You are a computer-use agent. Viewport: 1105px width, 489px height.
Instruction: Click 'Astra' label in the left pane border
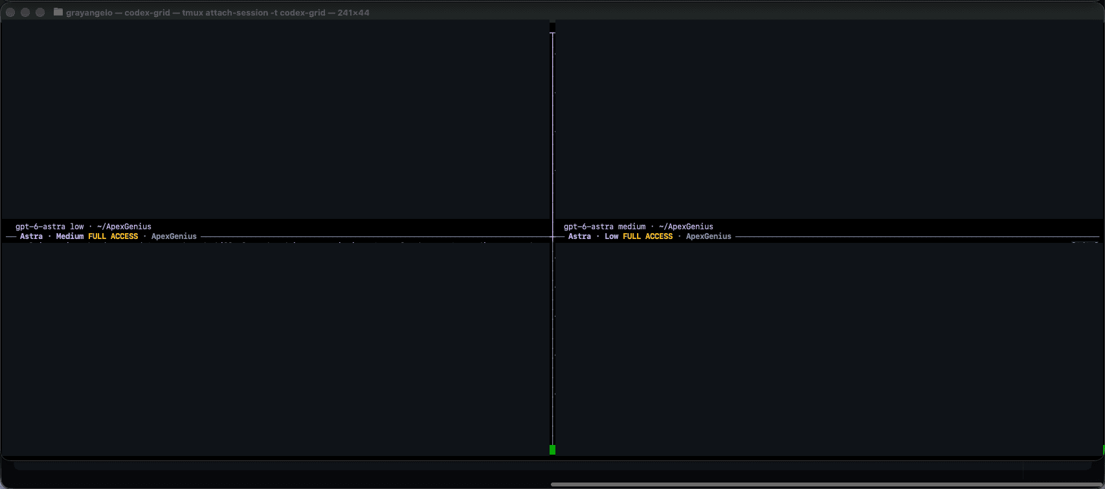[31, 236]
